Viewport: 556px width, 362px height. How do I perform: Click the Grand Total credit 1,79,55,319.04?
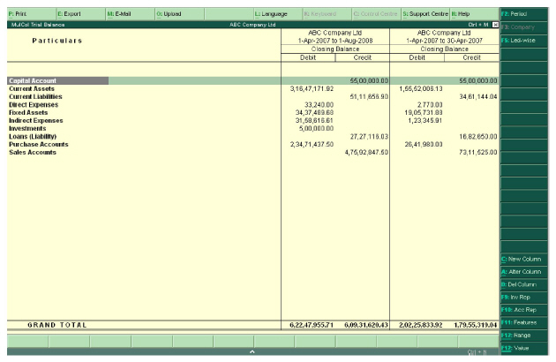(x=476, y=325)
